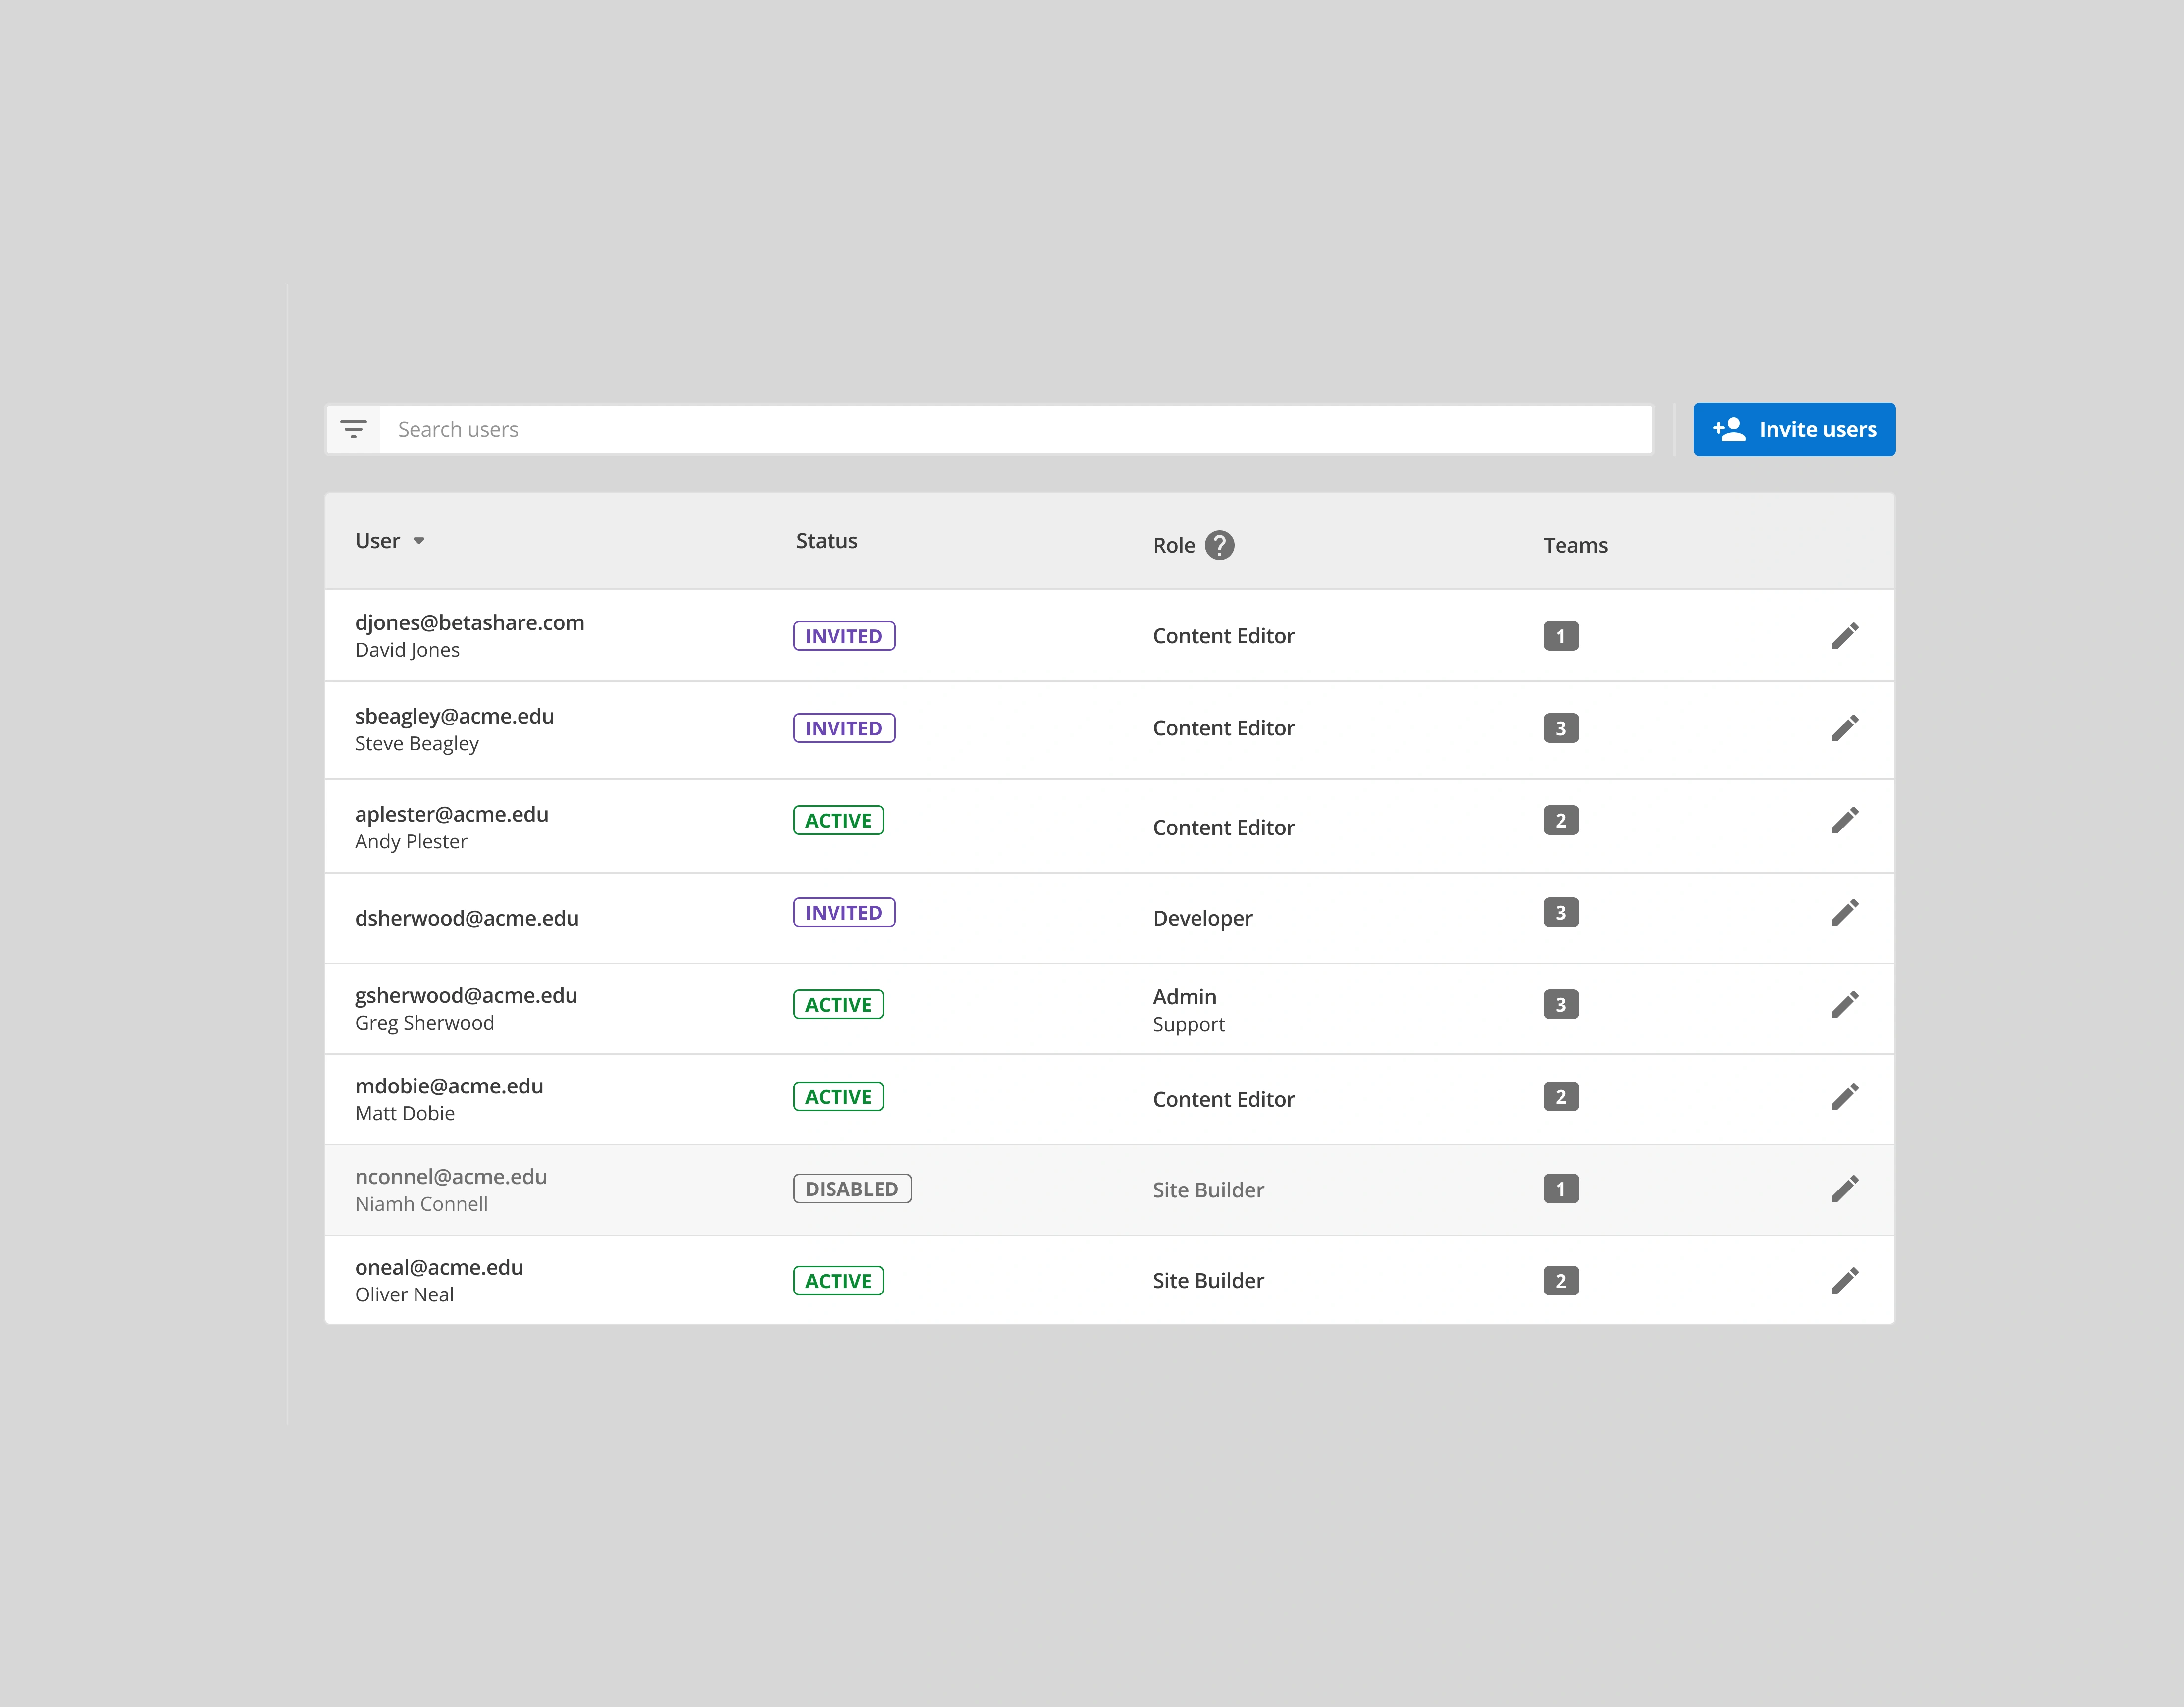2184x1707 pixels.
Task: Click the ACTIVE badge for Oliver Neal
Action: click(x=838, y=1281)
